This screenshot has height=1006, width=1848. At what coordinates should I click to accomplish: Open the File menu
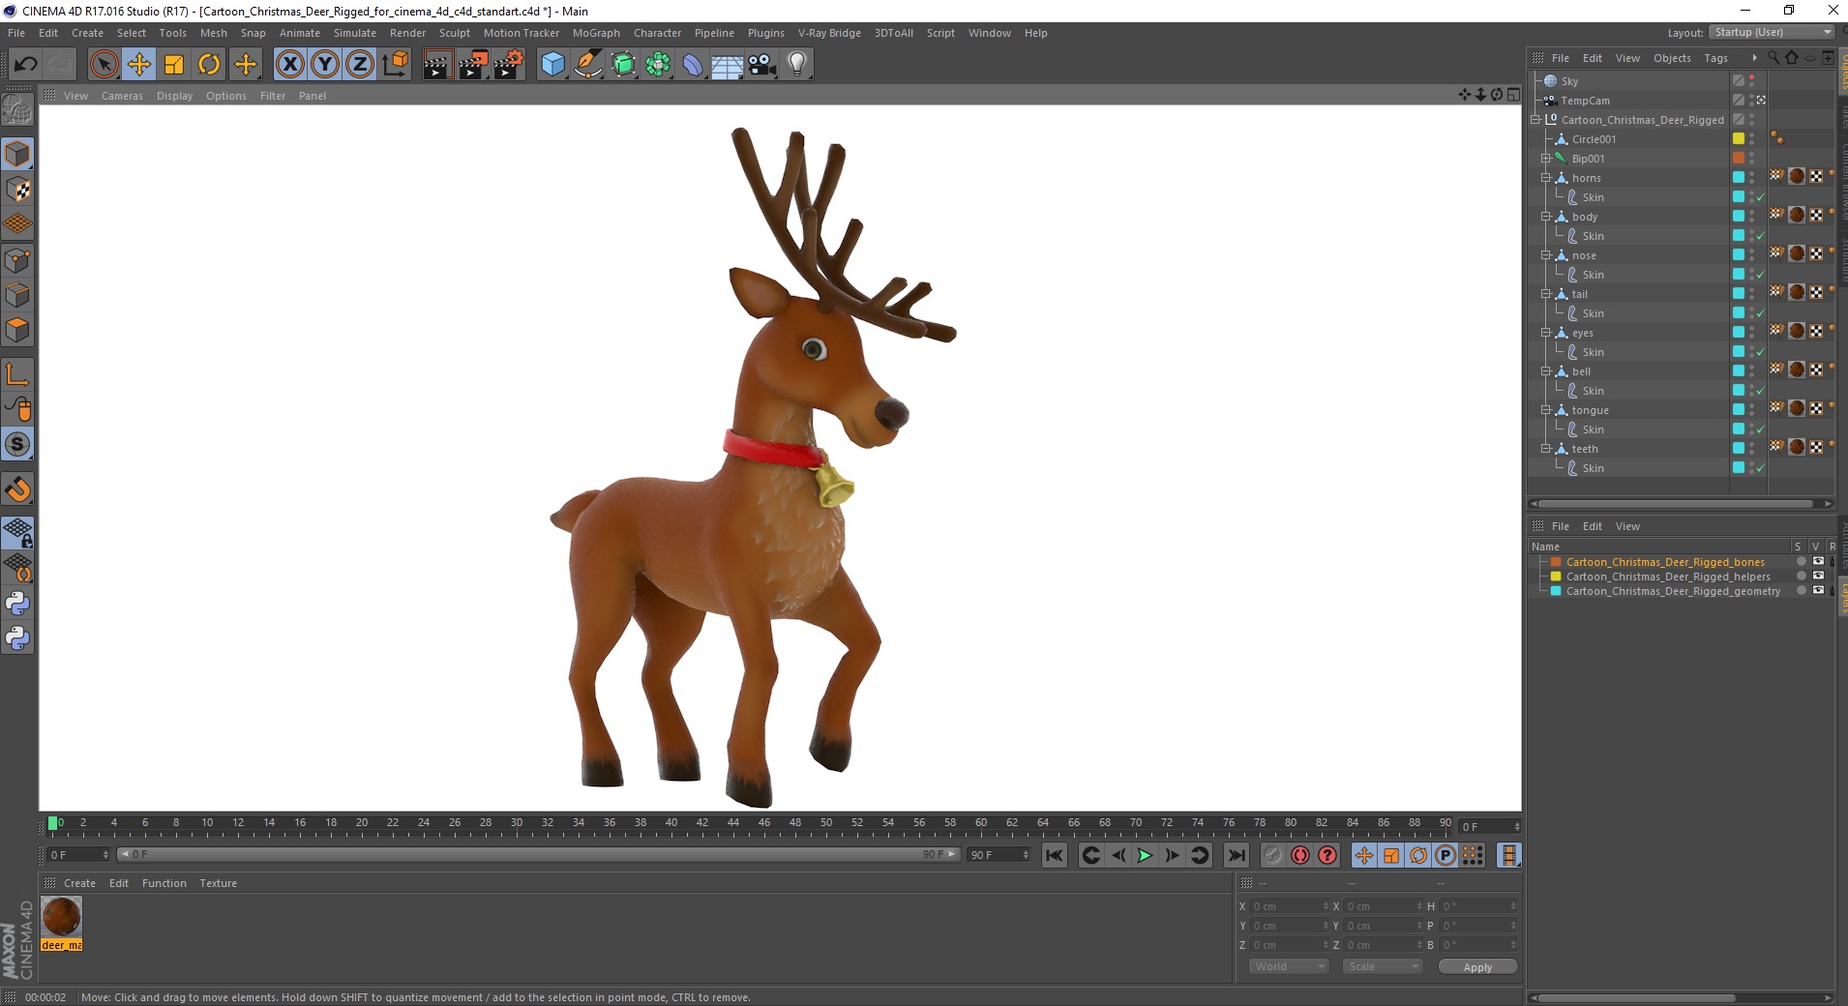click(16, 33)
